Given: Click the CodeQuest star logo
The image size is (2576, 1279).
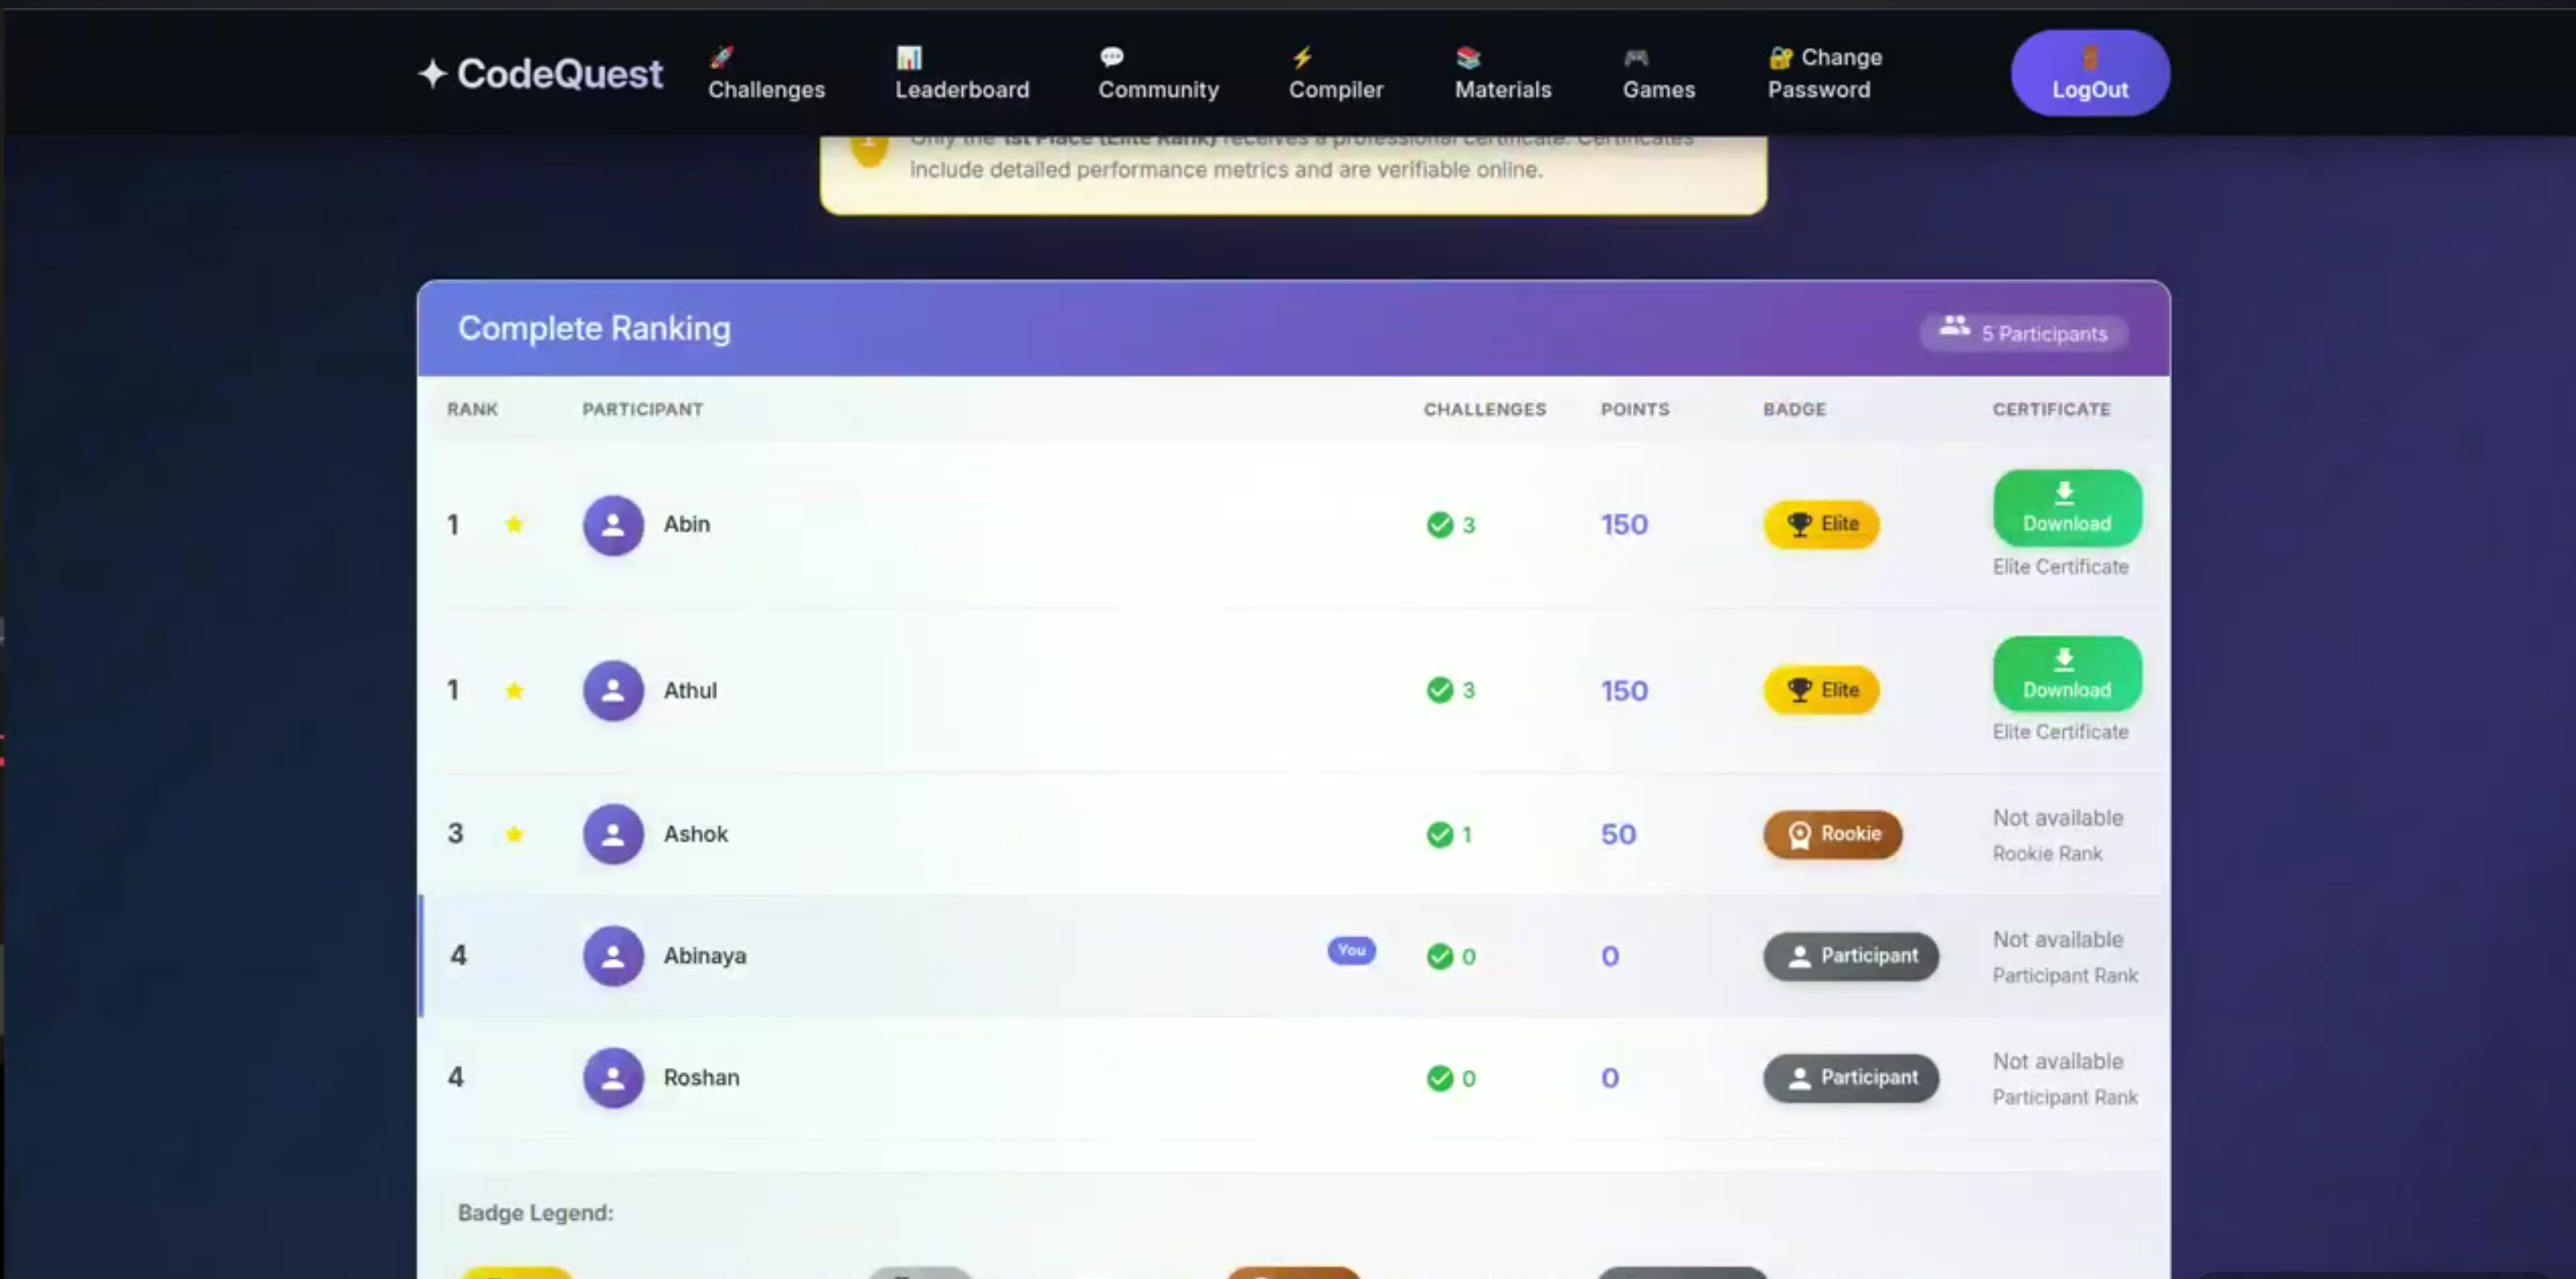Looking at the screenshot, I should (x=432, y=73).
